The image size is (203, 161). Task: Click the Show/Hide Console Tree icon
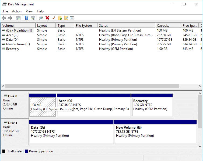pyautogui.click(x=18, y=18)
